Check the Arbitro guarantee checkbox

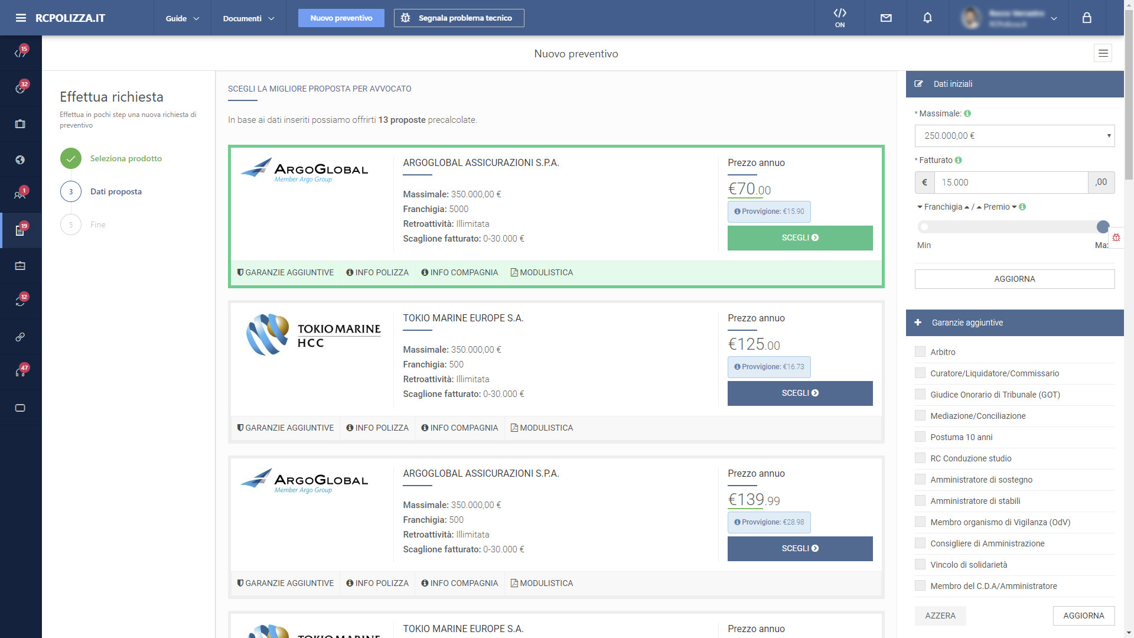tap(920, 352)
